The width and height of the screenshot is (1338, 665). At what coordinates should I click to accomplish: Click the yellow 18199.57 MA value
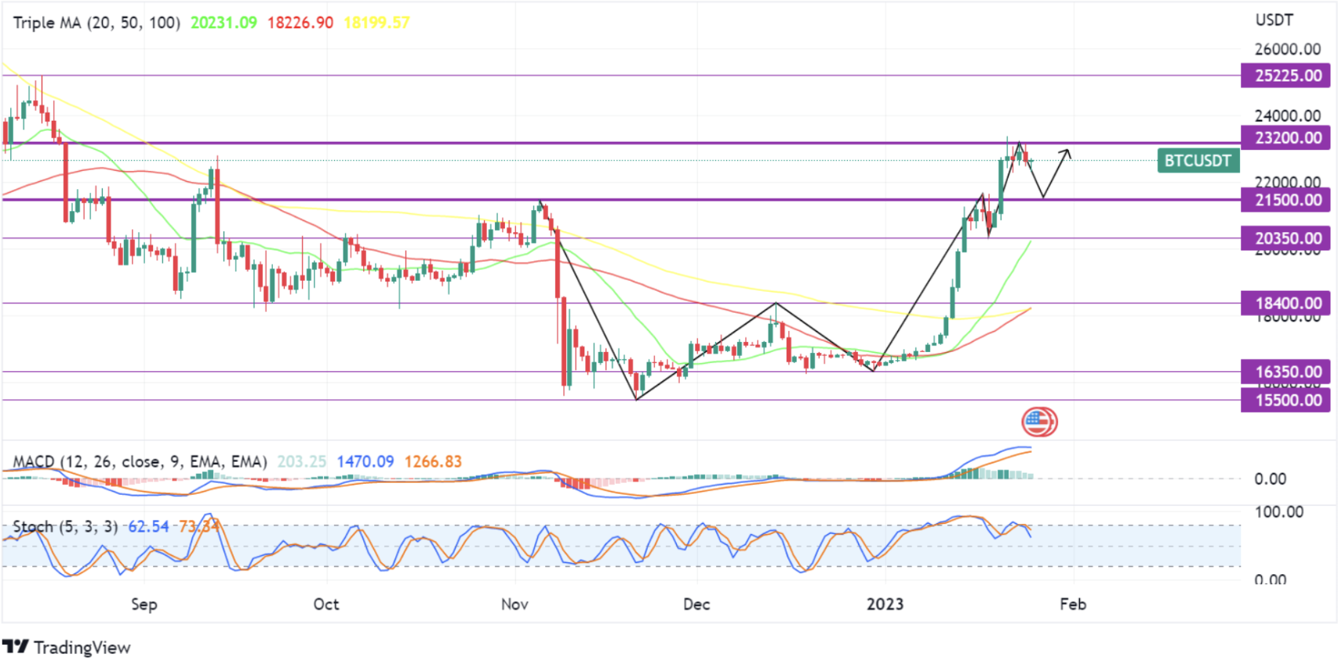pos(376,23)
